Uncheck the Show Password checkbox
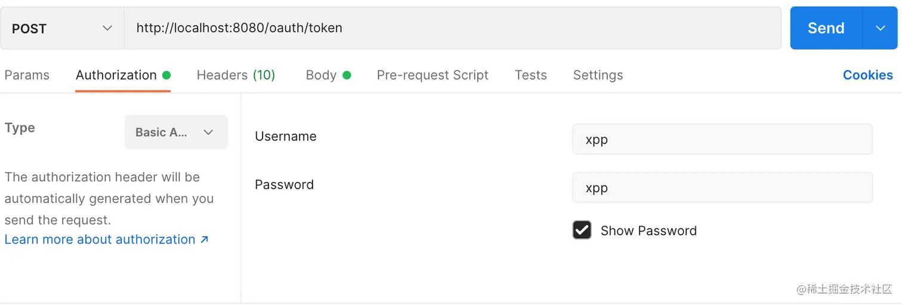Screen dimensions: 902x305 pyautogui.click(x=582, y=230)
